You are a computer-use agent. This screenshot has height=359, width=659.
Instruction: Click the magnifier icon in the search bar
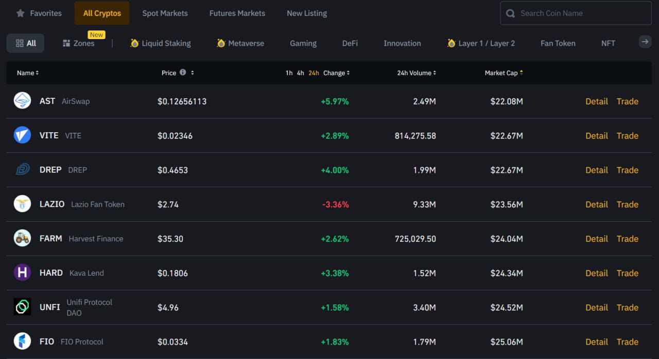(510, 13)
